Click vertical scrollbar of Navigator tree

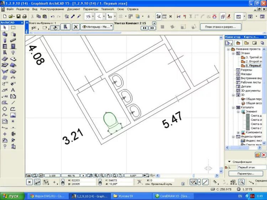click(264, 96)
